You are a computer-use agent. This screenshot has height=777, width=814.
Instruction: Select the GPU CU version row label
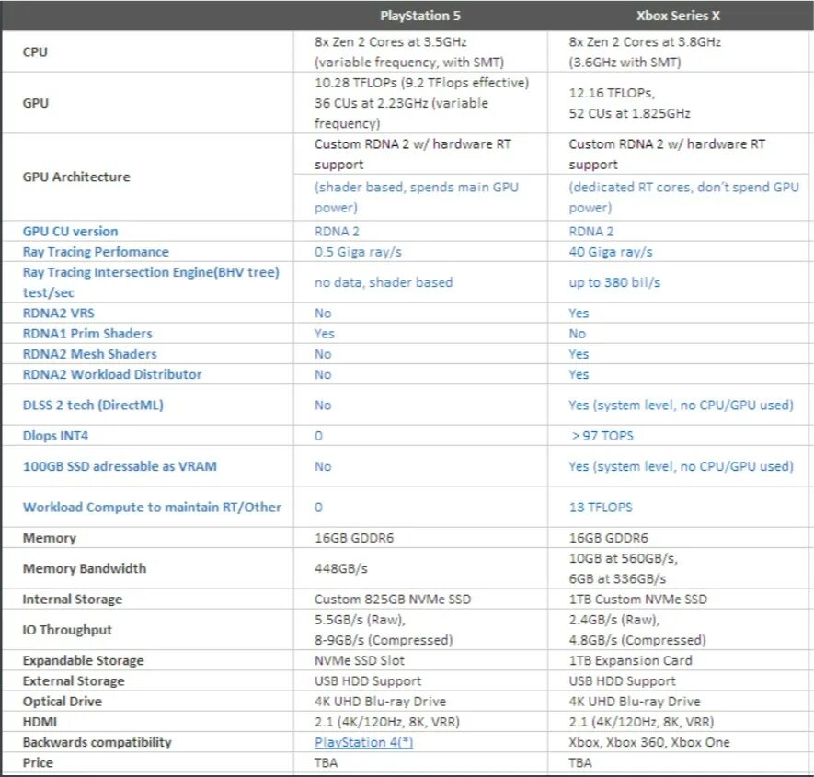coord(70,232)
